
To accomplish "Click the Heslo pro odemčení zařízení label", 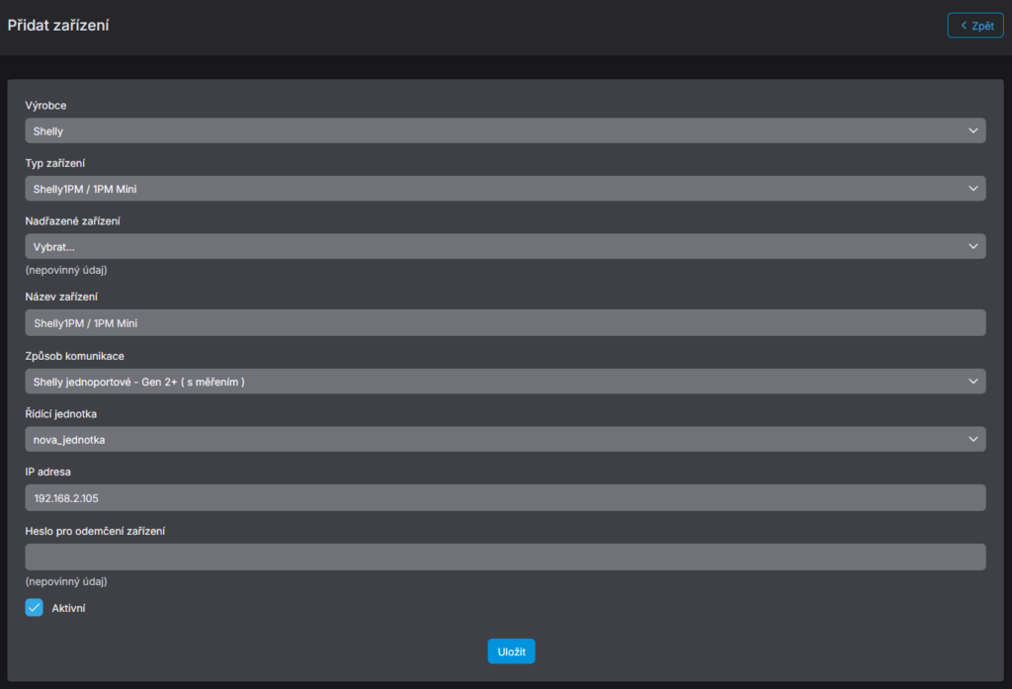I will tap(95, 531).
